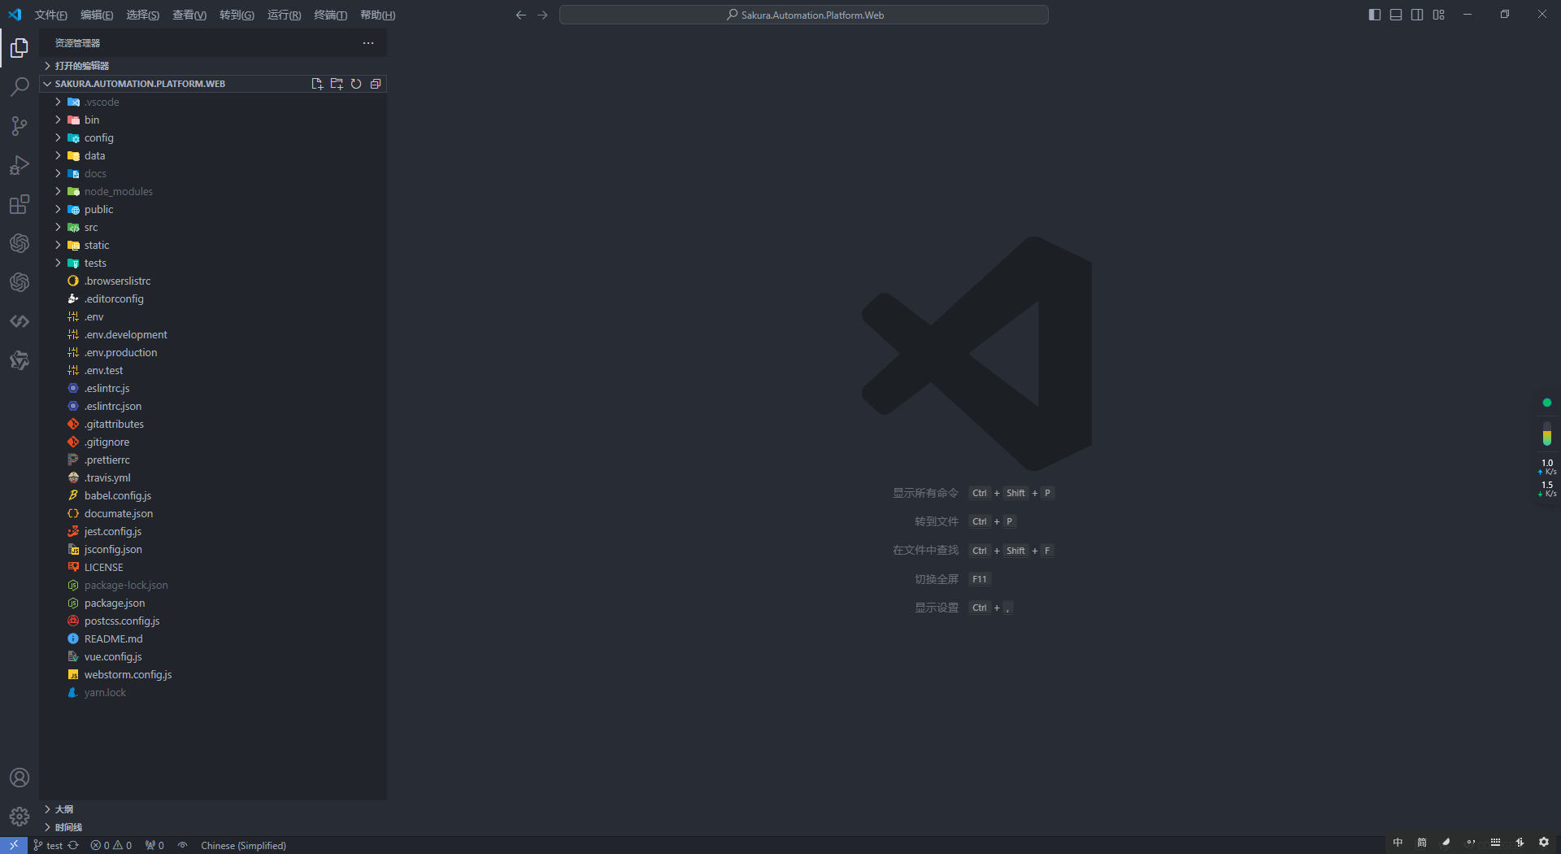Toggle primary side bar visibility

(1375, 15)
